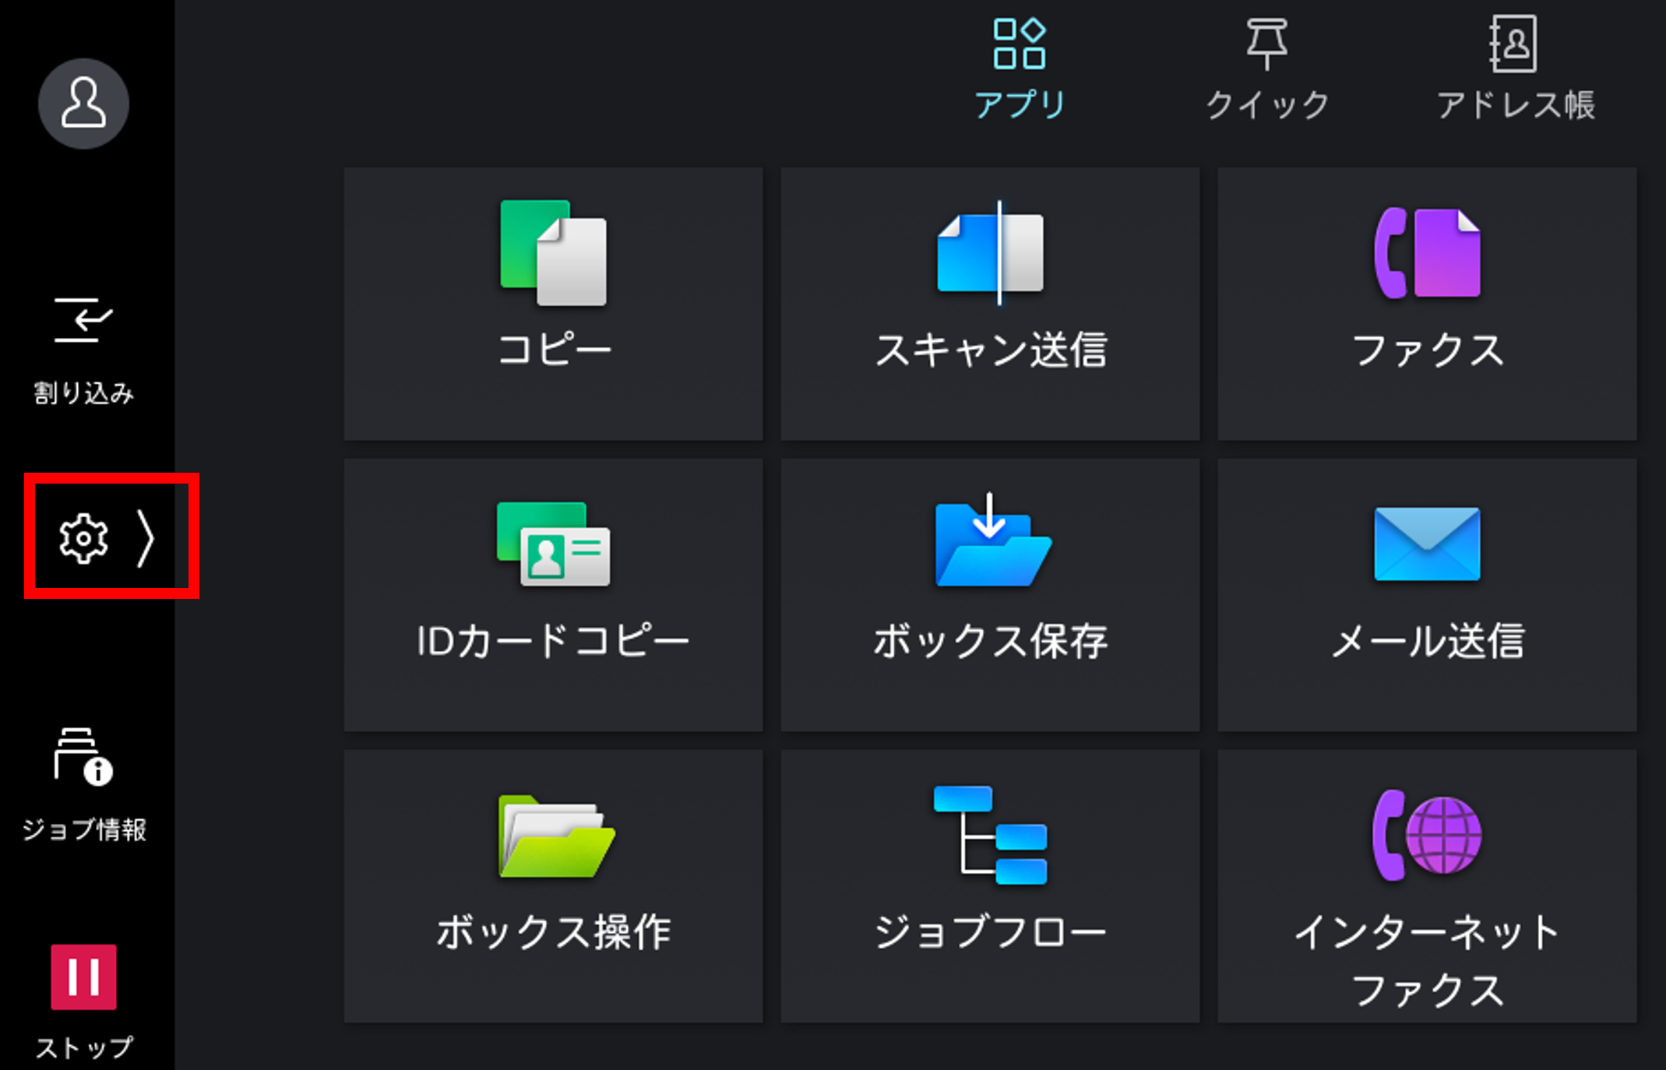Open the ジョブ情報 job info icon
The height and width of the screenshot is (1070, 1666).
[x=83, y=757]
